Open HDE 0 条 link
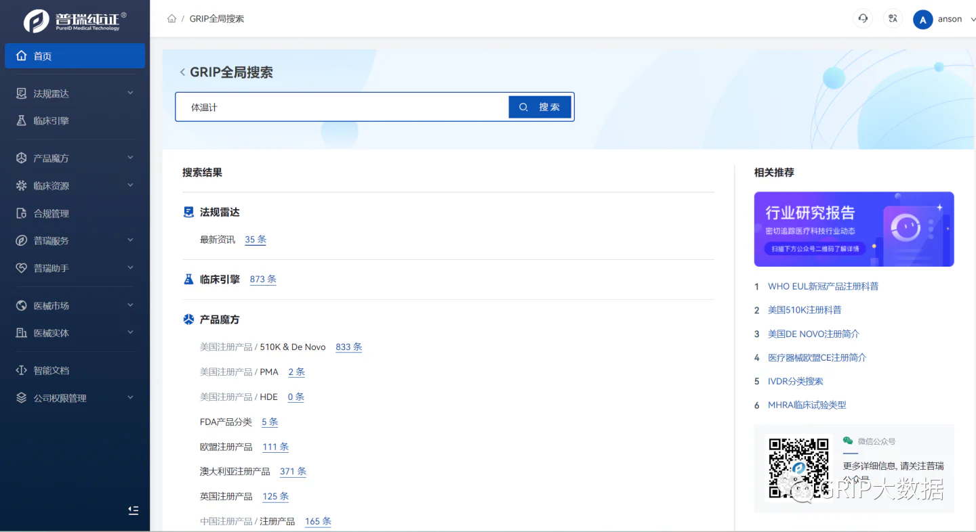976x532 pixels. (296, 397)
